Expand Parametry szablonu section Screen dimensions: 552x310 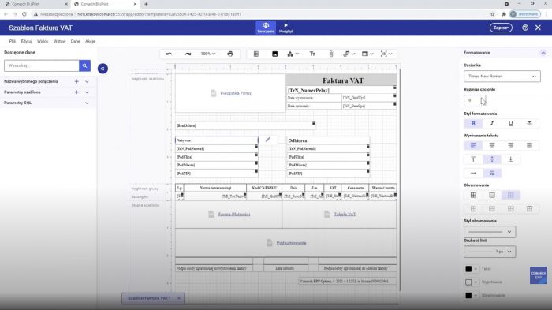tap(87, 92)
